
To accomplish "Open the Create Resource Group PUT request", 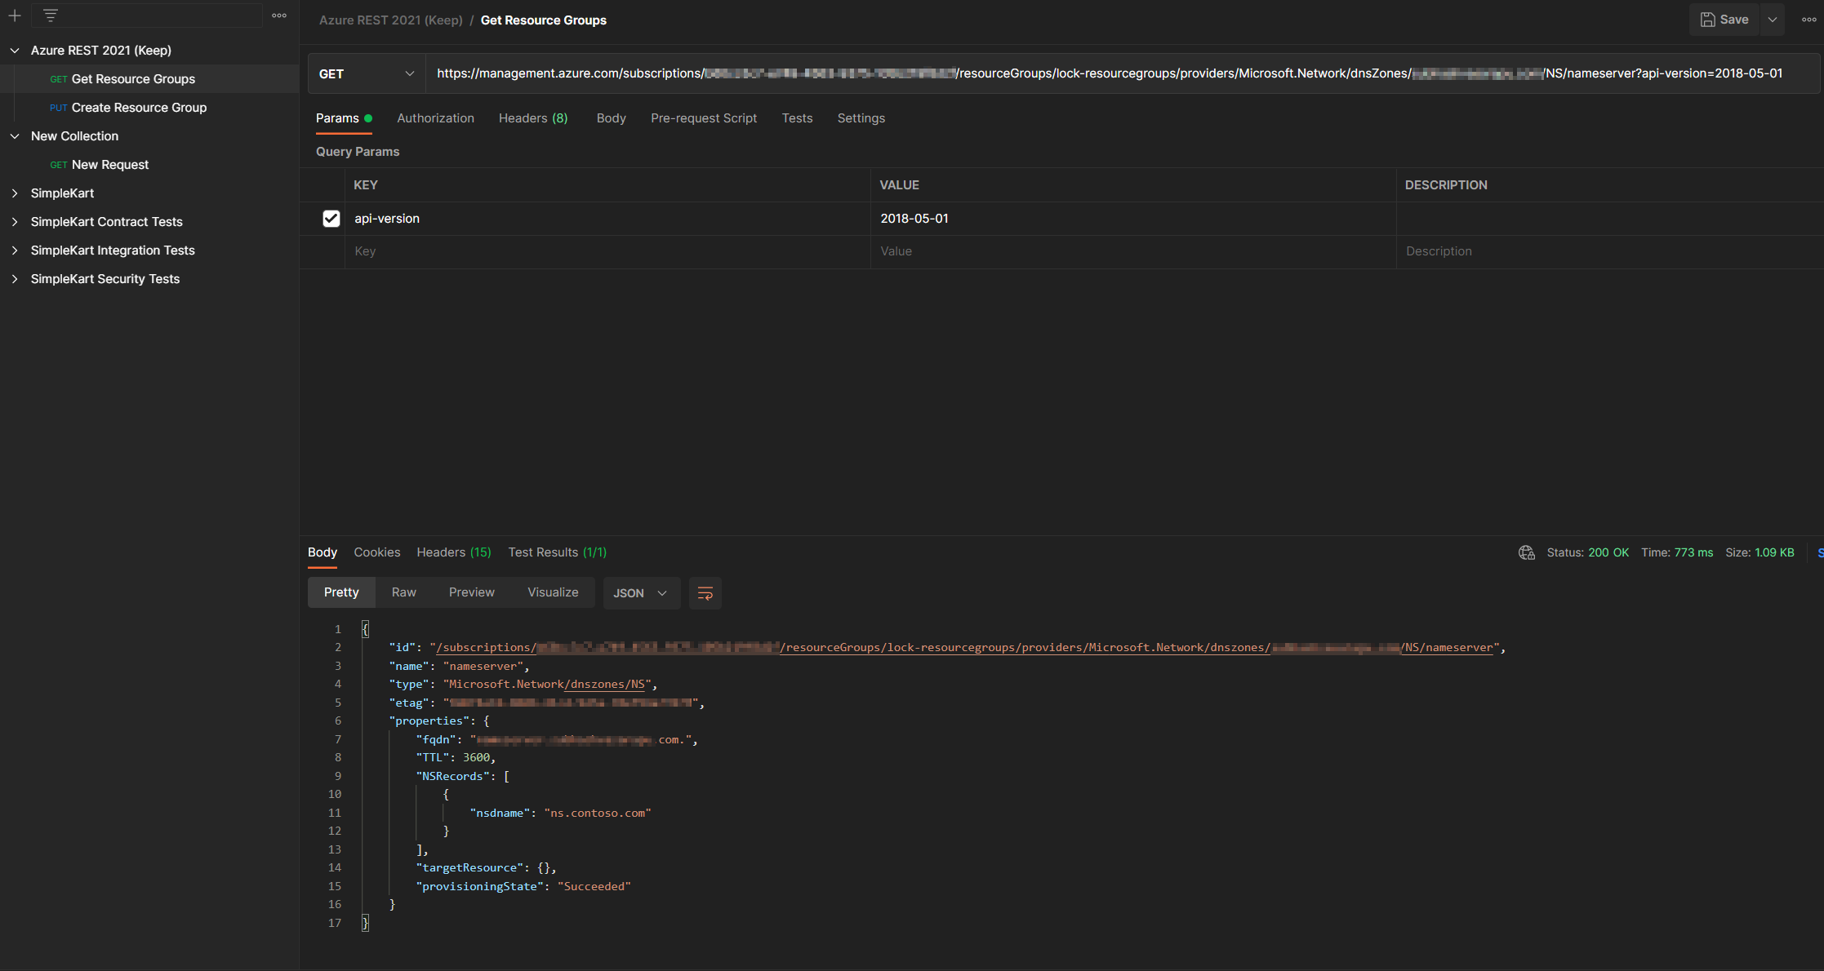I will [149, 108].
